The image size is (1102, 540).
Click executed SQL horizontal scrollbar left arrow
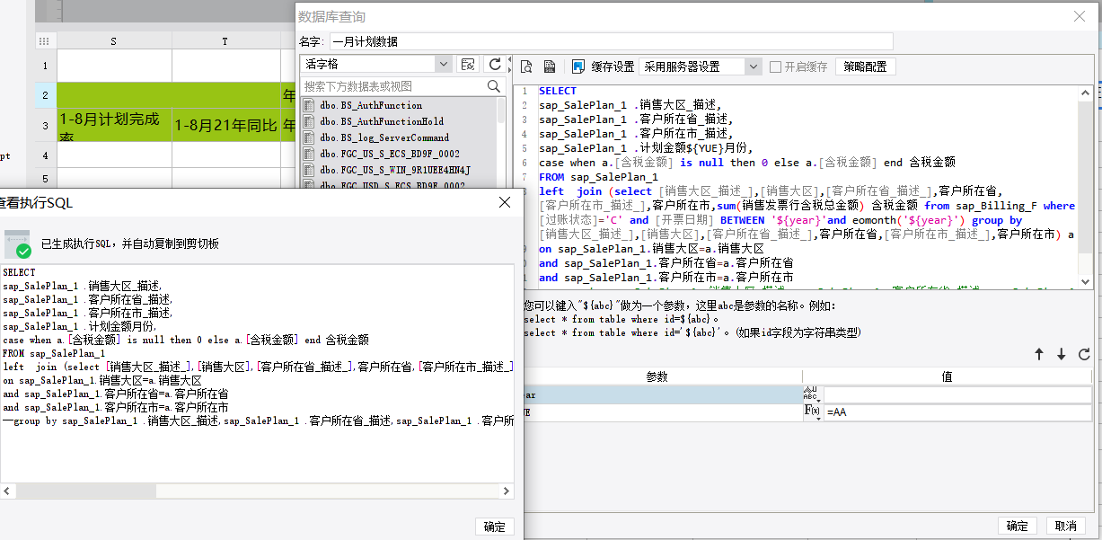7,491
